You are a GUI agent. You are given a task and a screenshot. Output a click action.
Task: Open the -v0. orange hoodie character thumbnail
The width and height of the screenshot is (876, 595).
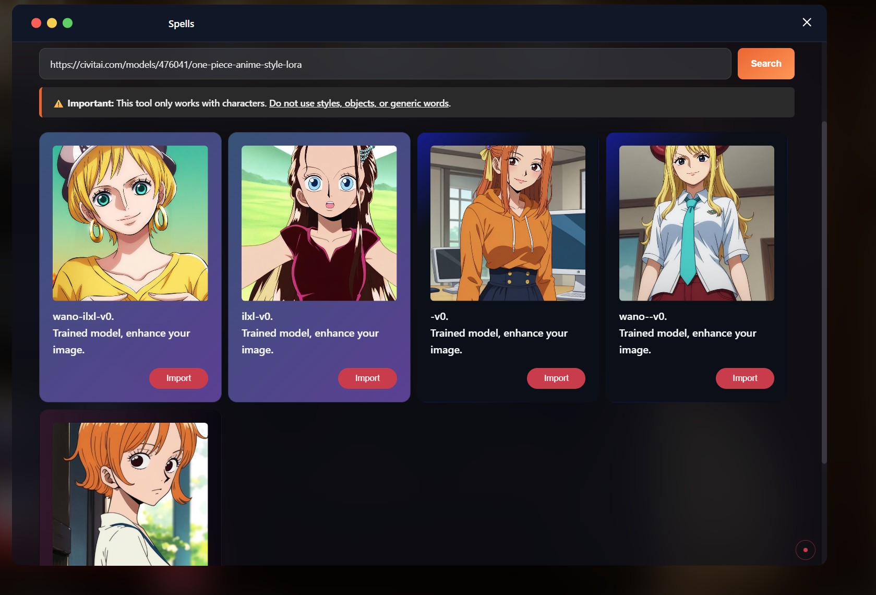(x=508, y=223)
